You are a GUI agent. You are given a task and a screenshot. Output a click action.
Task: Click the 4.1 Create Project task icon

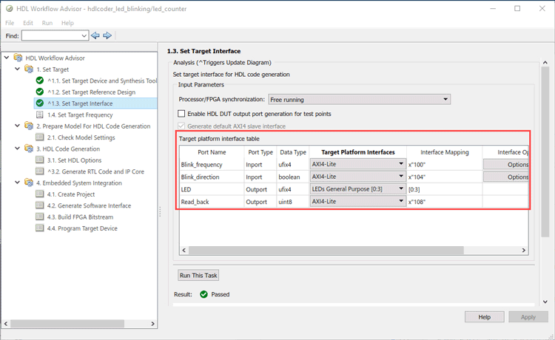pyautogui.click(x=40, y=194)
